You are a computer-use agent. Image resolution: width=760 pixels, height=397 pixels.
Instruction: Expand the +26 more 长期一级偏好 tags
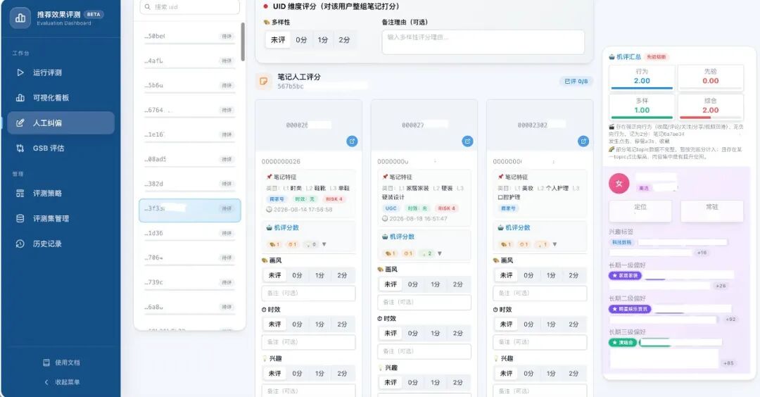(x=721, y=286)
